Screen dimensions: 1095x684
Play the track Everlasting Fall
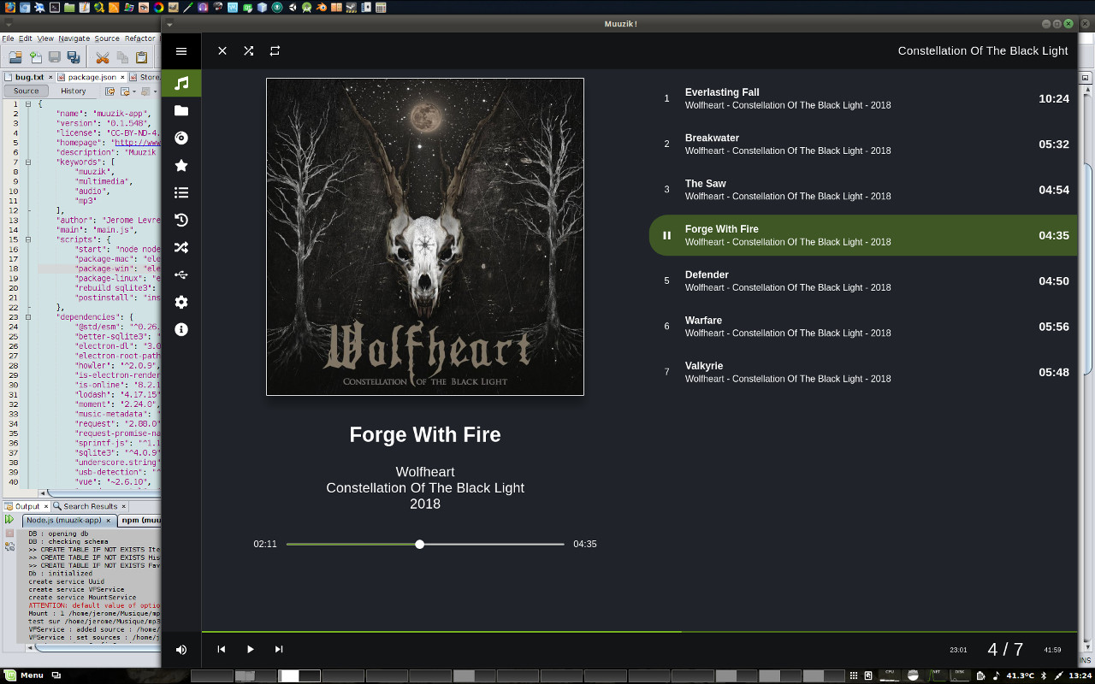point(863,98)
